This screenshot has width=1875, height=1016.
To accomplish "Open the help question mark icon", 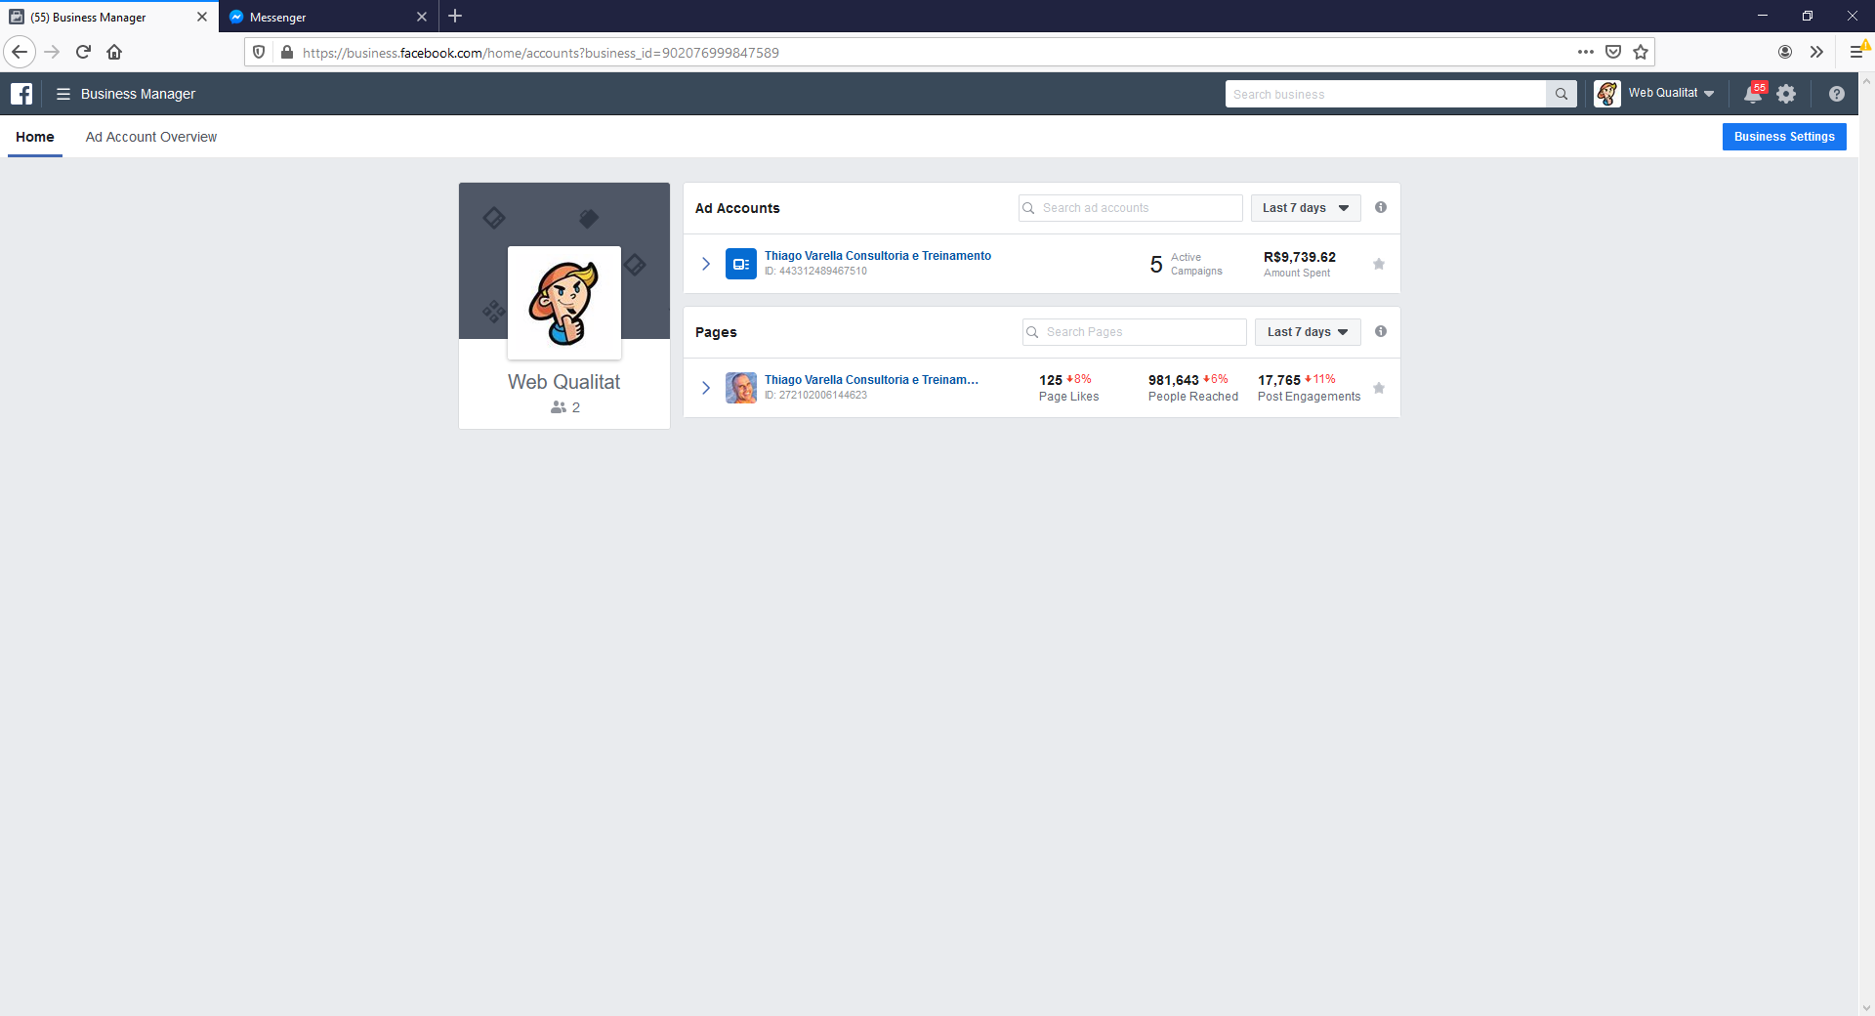I will [x=1837, y=94].
